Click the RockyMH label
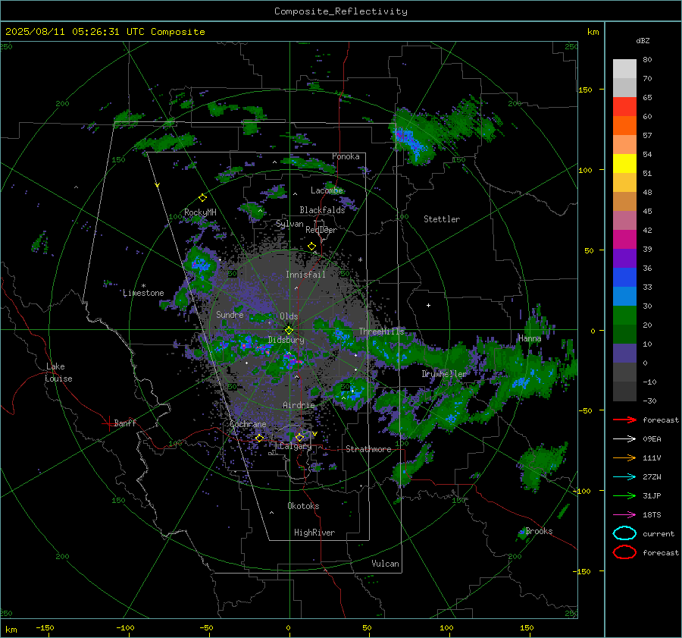The width and height of the screenshot is (682, 638). 200,212
